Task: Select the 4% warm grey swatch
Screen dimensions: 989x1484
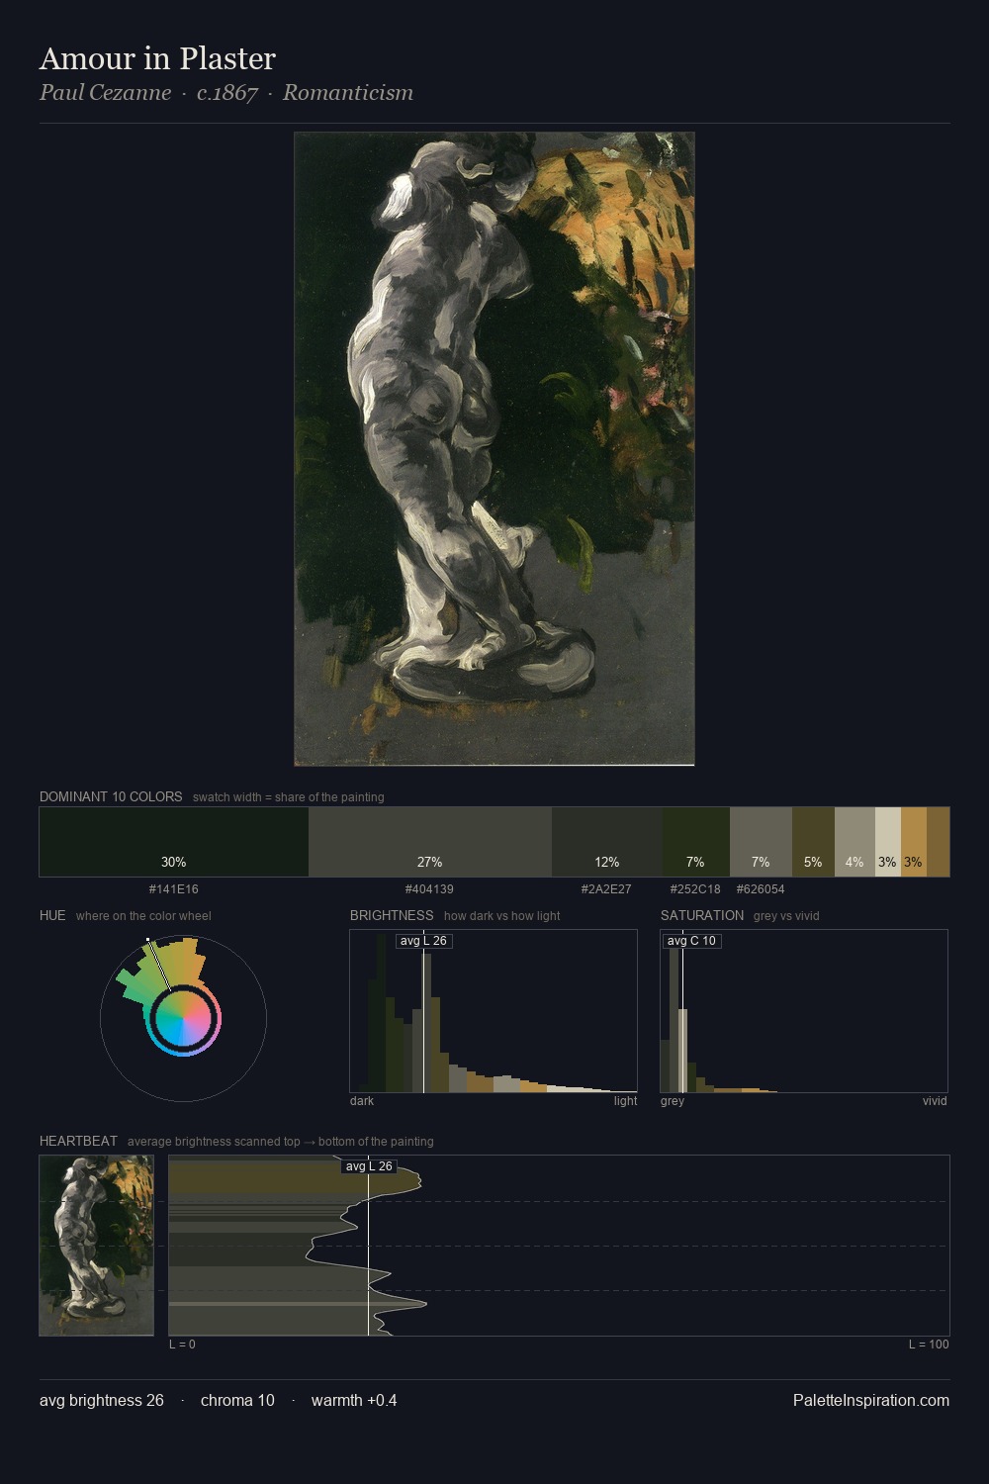Action: pyautogui.click(x=854, y=842)
